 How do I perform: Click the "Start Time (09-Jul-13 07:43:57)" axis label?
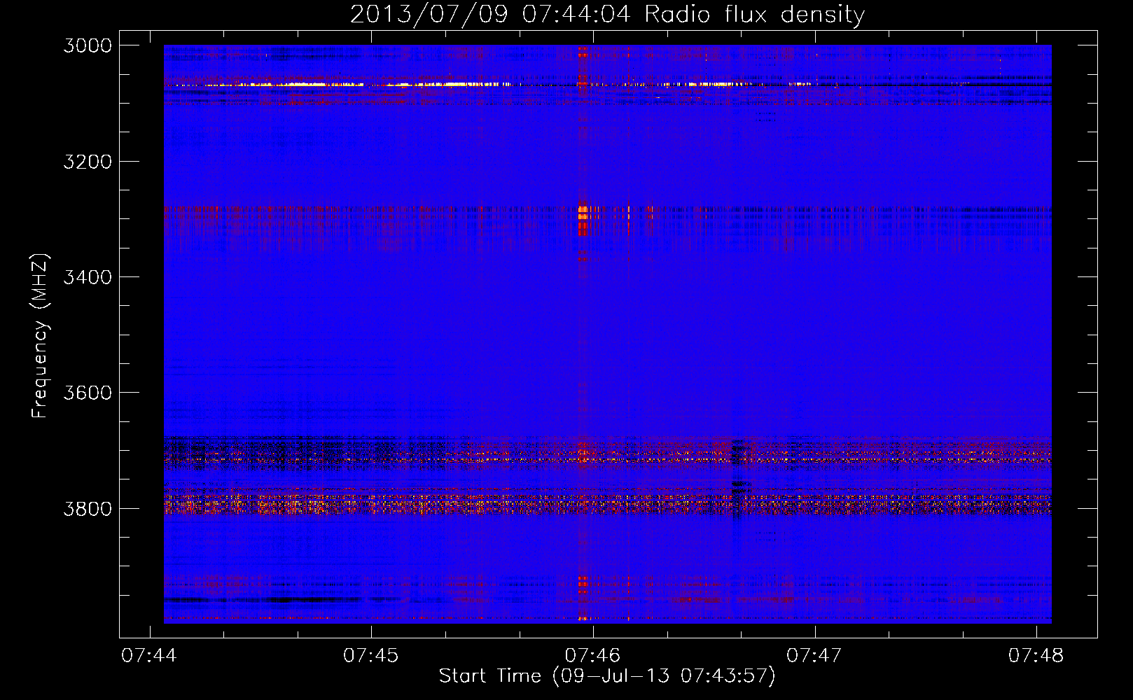coord(607,676)
